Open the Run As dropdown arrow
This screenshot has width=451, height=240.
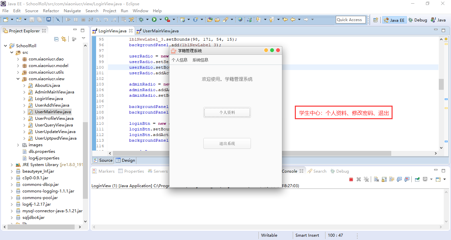point(160,19)
